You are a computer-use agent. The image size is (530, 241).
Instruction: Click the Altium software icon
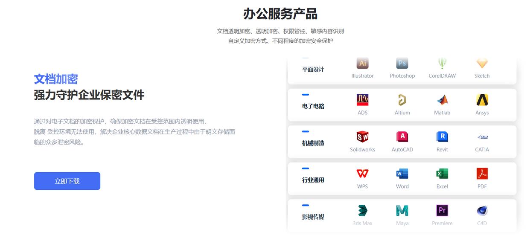coord(402,100)
